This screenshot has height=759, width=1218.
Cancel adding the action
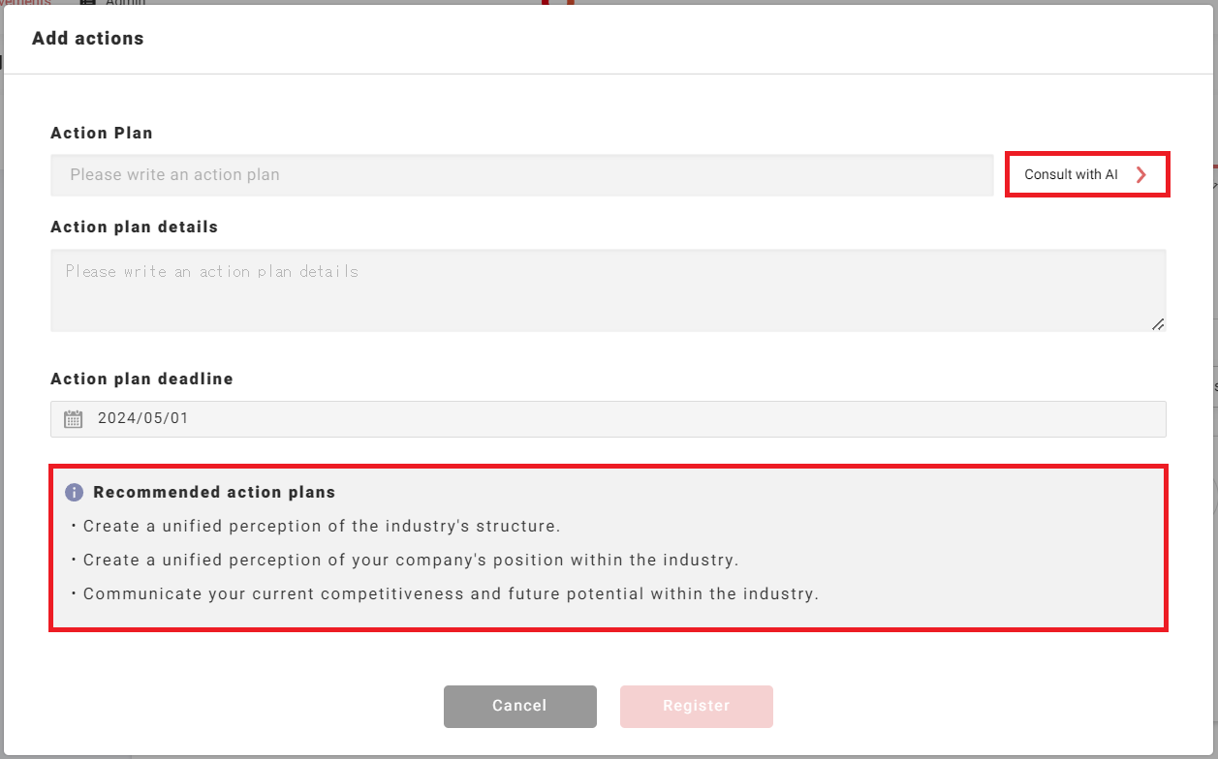point(519,706)
